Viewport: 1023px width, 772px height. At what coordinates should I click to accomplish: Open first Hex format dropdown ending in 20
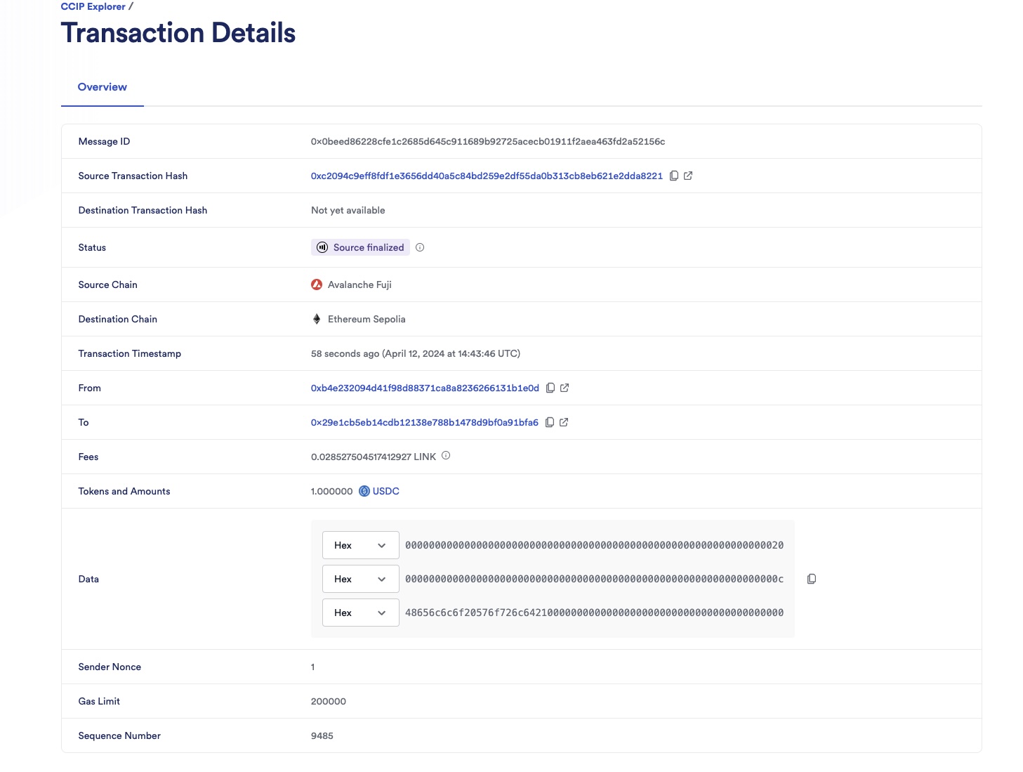click(361, 545)
